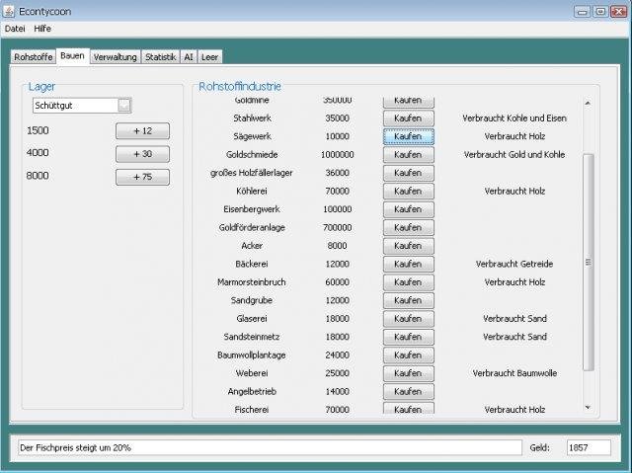Click Kaufen for the Weberei
This screenshot has height=473, width=632.
click(408, 373)
